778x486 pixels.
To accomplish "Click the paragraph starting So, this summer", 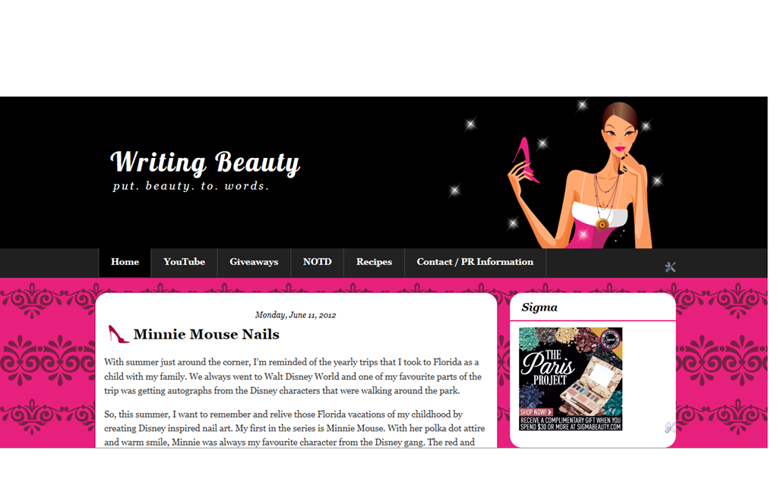I will 295,428.
